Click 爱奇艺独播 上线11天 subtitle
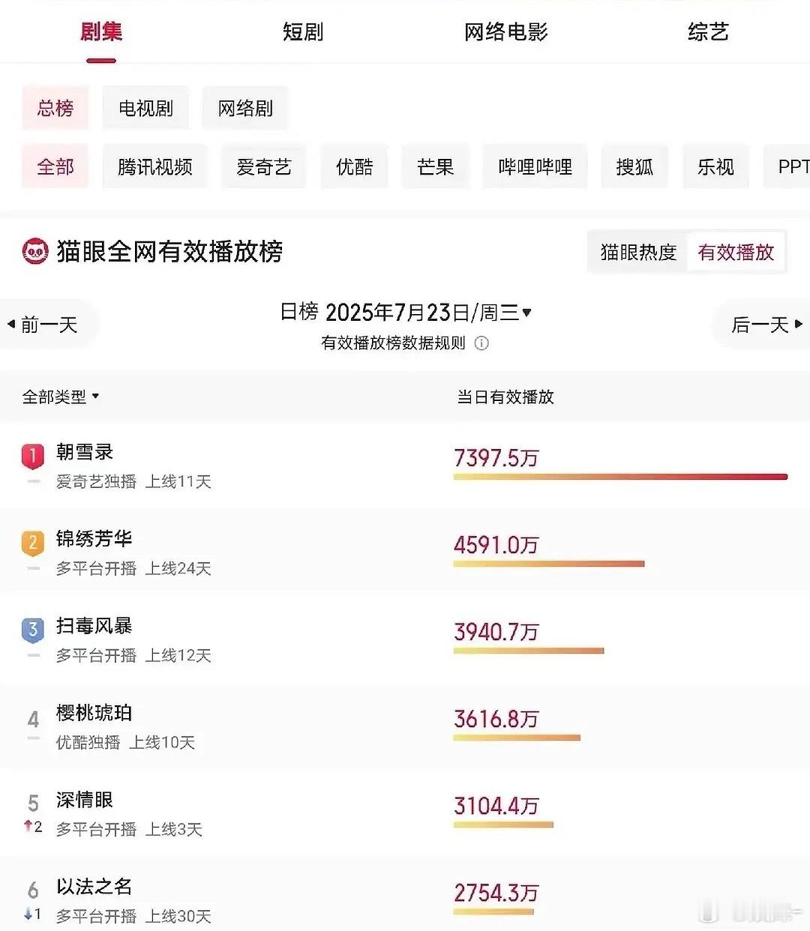This screenshot has width=810, height=931. point(133,481)
